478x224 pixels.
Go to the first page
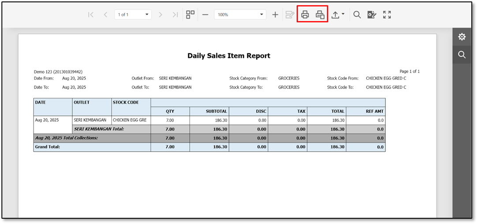pyautogui.click(x=90, y=15)
